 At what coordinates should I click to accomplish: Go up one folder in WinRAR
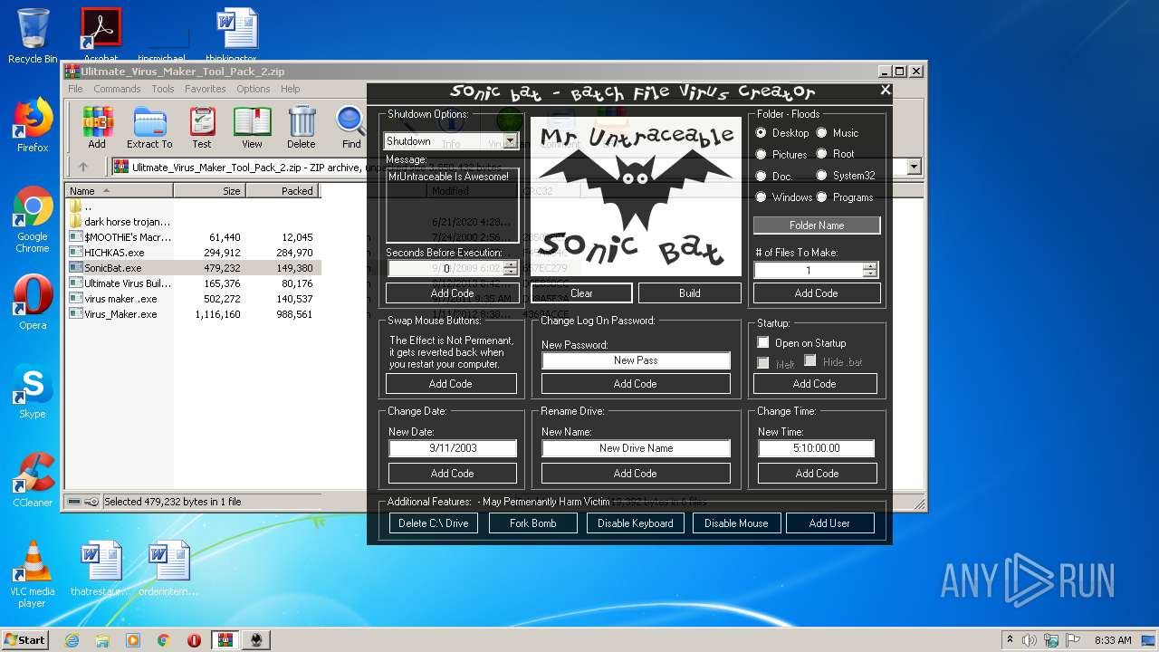point(83,167)
